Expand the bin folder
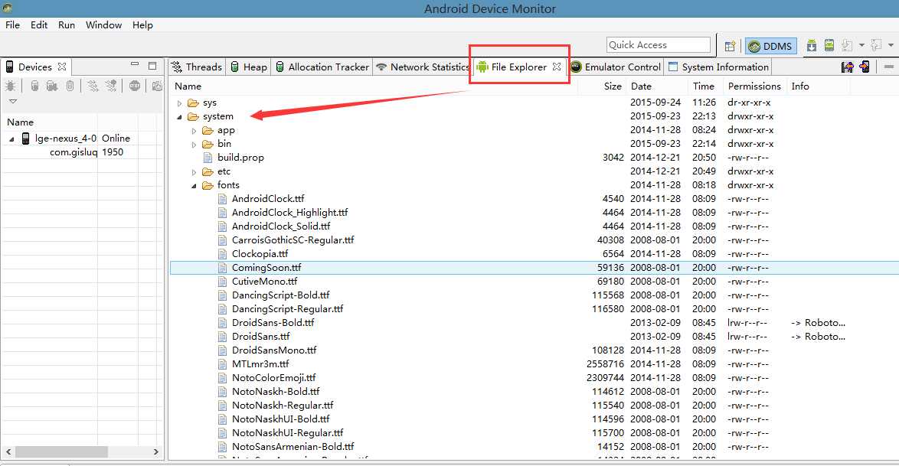 point(194,145)
